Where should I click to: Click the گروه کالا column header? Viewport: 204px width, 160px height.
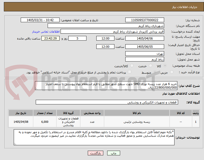[68, 113]
